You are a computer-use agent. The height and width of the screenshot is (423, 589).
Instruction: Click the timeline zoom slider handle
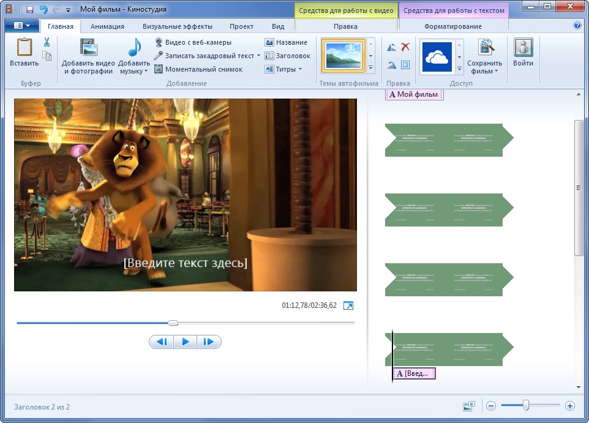pos(525,405)
